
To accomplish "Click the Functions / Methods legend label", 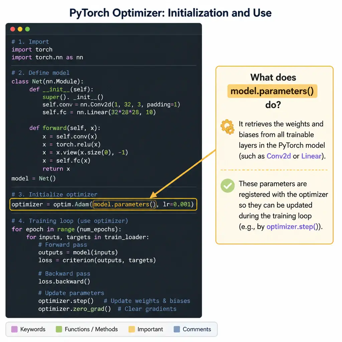I will (91, 329).
